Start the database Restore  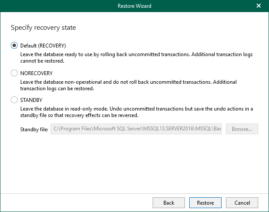point(205,203)
